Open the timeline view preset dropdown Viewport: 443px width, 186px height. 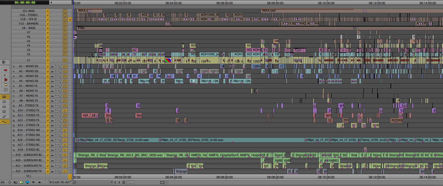[x=60, y=182]
